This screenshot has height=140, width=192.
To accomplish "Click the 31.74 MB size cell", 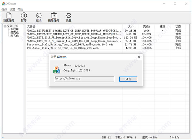I will [x=131, y=44].
